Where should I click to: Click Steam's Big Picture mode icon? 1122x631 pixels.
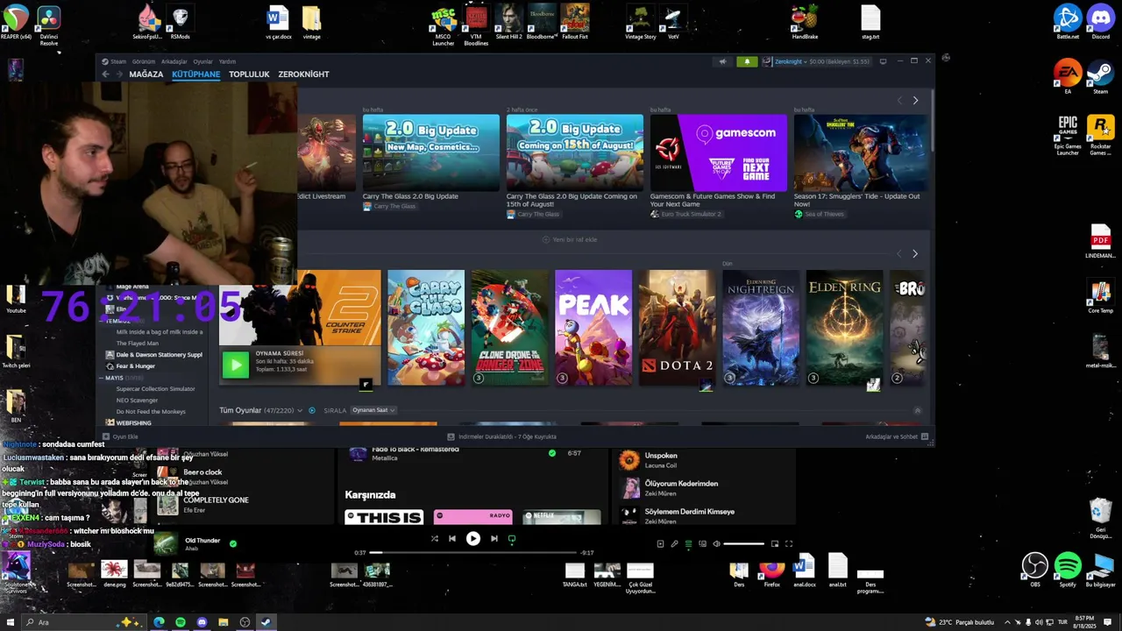[x=883, y=61]
